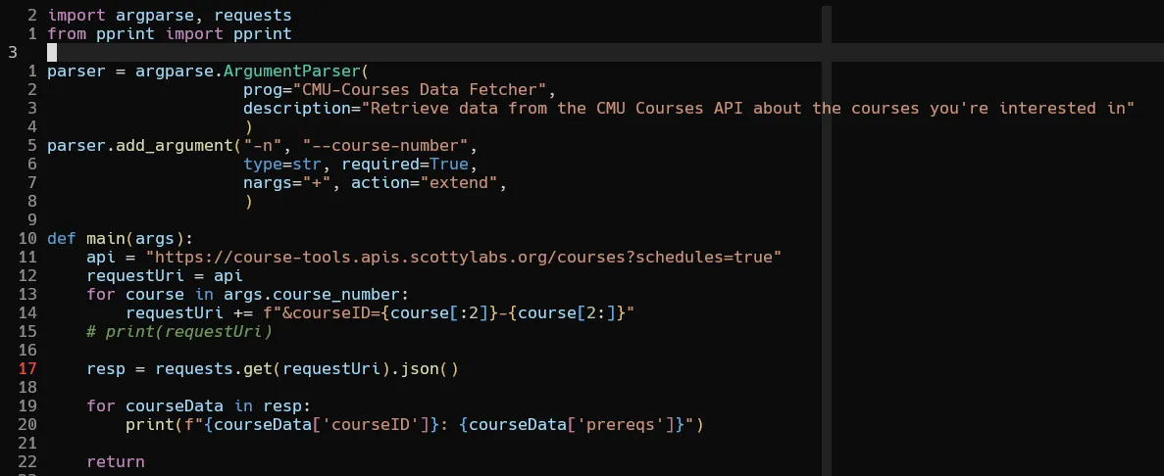Click the 'return' keyword at line 22
This screenshot has width=1164, height=476.
tap(116, 462)
